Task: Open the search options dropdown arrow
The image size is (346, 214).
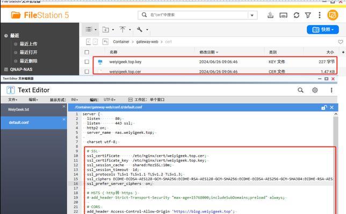Action: 252,15
